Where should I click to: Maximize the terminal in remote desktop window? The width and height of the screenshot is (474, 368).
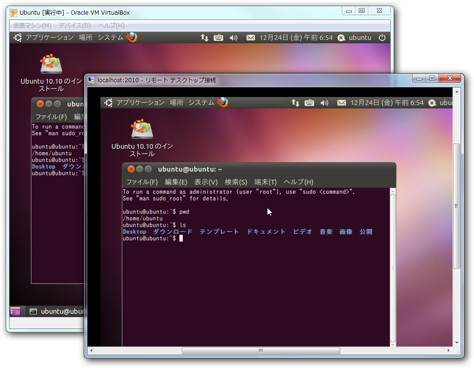148,169
